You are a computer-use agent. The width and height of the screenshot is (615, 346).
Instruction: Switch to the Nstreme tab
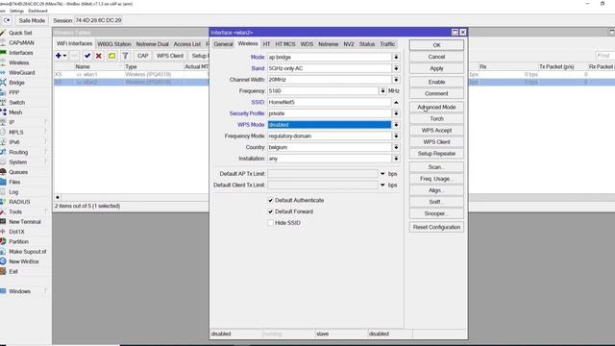point(329,44)
